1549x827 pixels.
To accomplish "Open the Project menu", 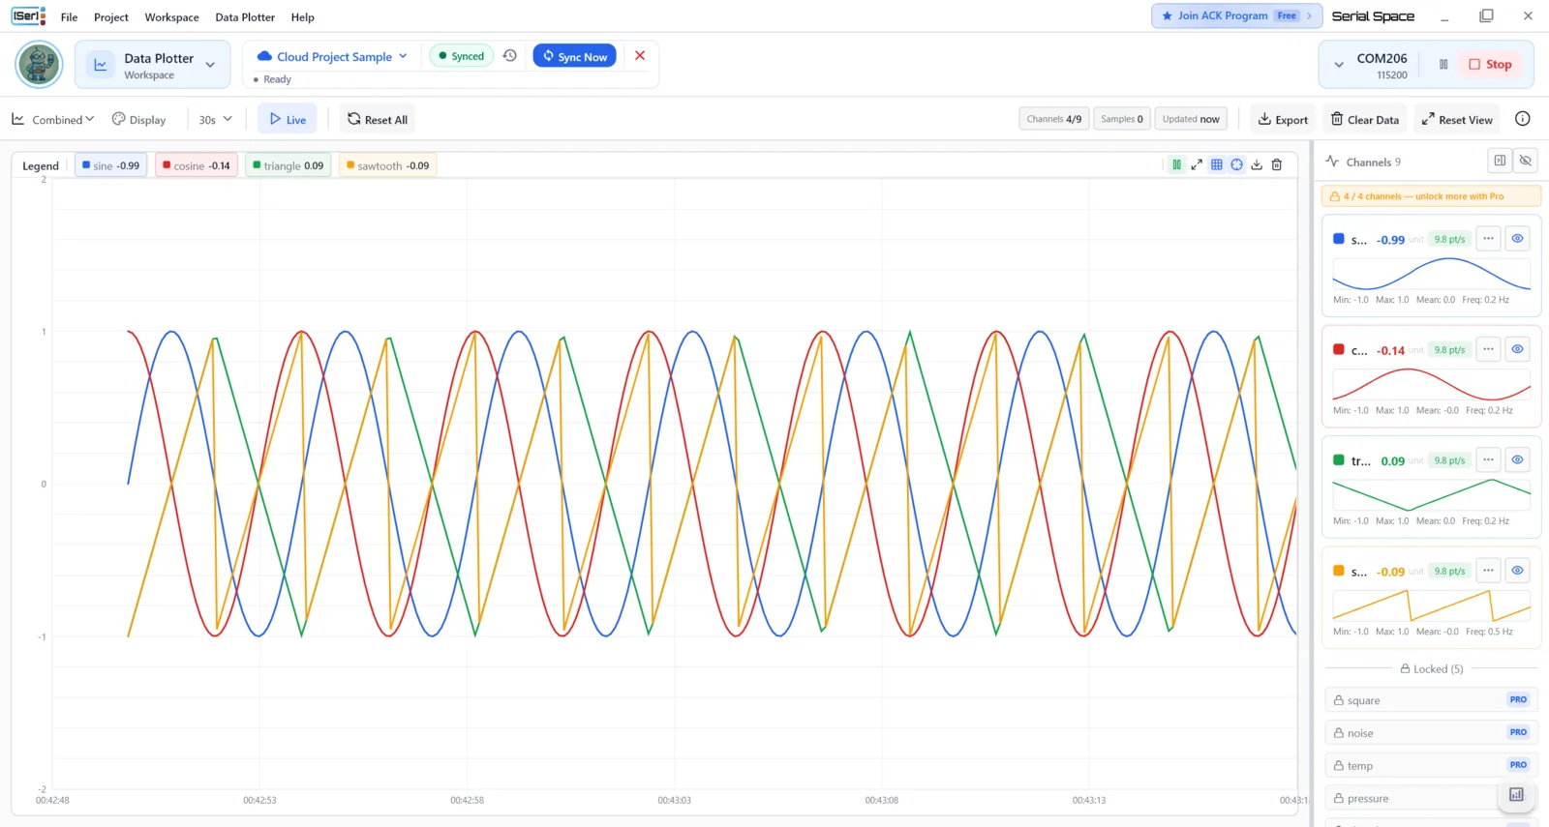I will click(111, 17).
